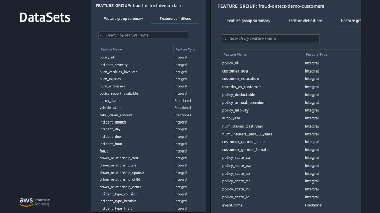Select incident_dow feature row
This screenshot has height=213, width=380.
point(152,136)
